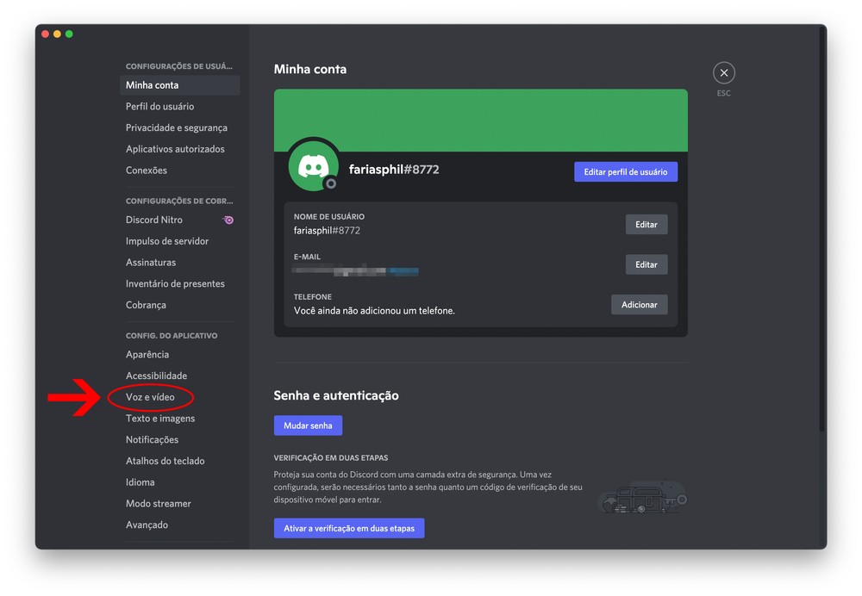Click the ESC close circle icon
The height and width of the screenshot is (596, 862).
click(x=724, y=73)
